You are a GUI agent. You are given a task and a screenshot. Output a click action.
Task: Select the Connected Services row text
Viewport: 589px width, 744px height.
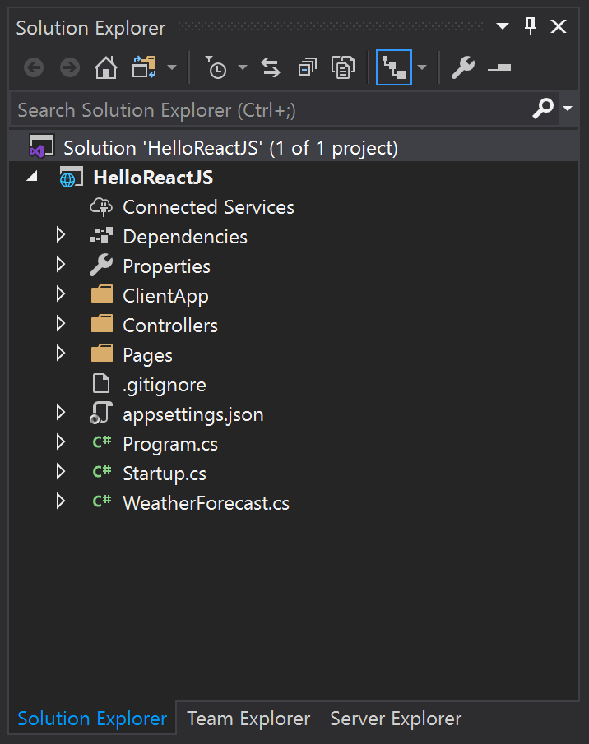(208, 207)
